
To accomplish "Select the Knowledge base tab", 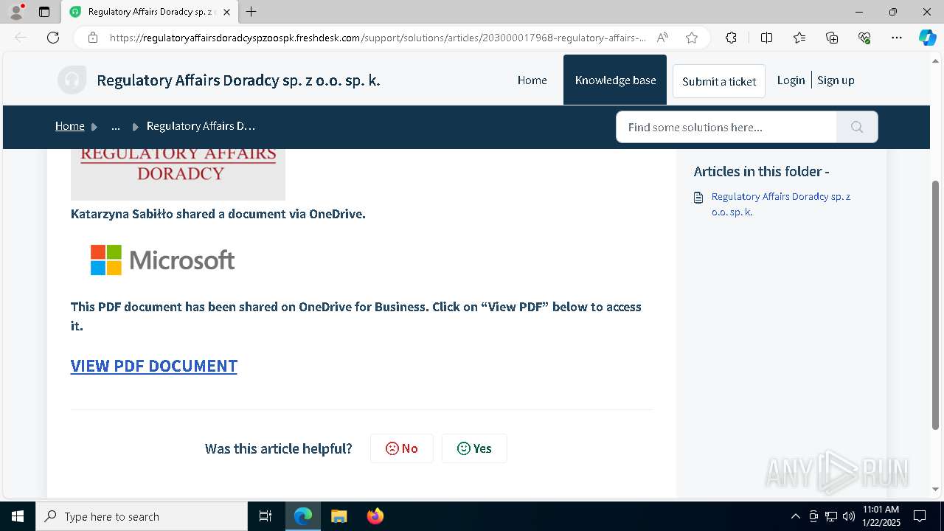I will (615, 80).
